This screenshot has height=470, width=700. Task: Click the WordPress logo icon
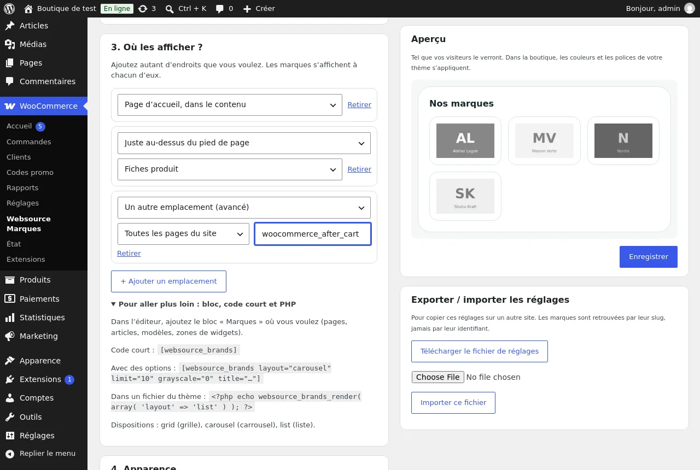click(x=9, y=9)
